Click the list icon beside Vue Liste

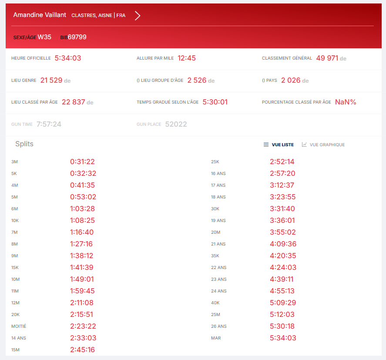click(x=266, y=145)
